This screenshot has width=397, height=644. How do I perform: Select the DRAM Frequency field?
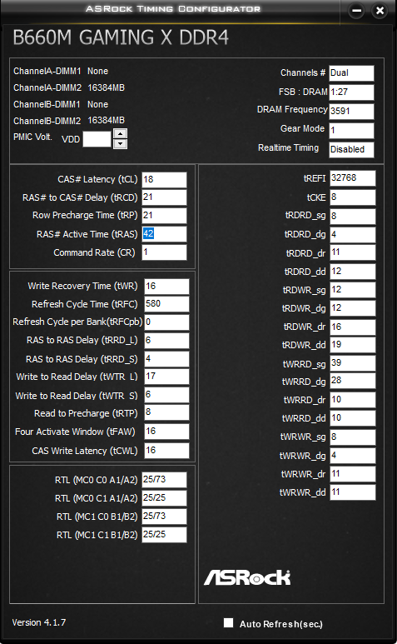coord(351,111)
